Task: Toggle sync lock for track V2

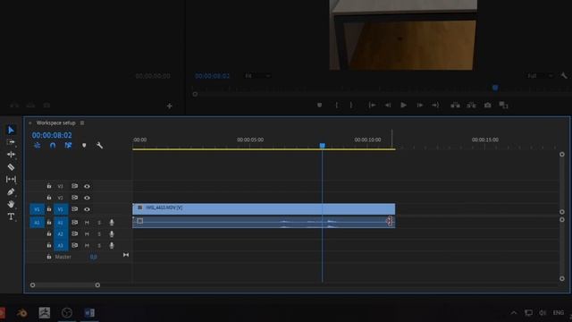Action: [x=74, y=198]
